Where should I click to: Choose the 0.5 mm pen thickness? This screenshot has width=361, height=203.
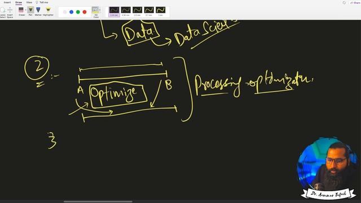tap(137, 11)
